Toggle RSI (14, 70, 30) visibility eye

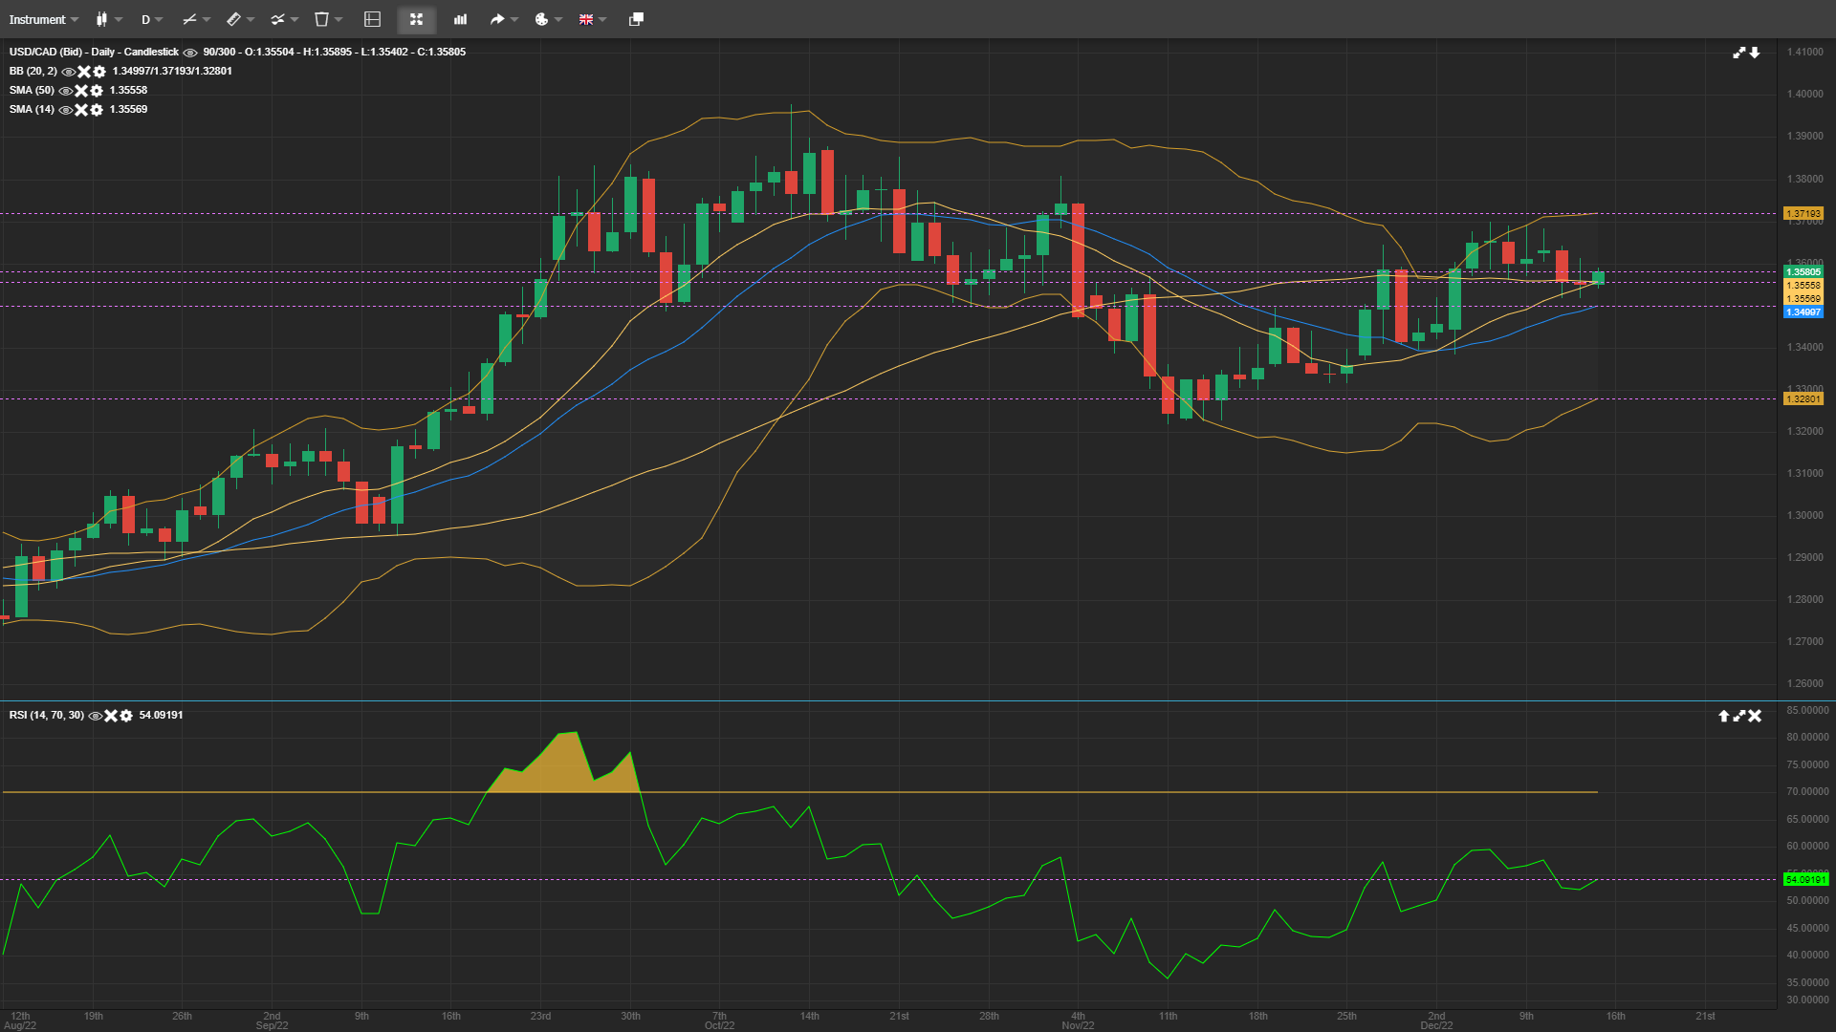pos(95,715)
